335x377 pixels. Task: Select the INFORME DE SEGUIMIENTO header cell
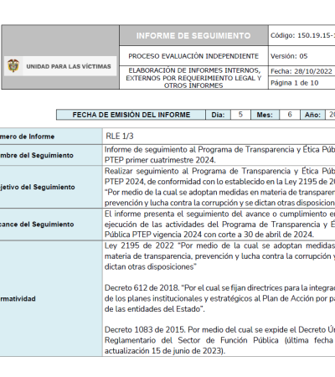[x=193, y=35]
